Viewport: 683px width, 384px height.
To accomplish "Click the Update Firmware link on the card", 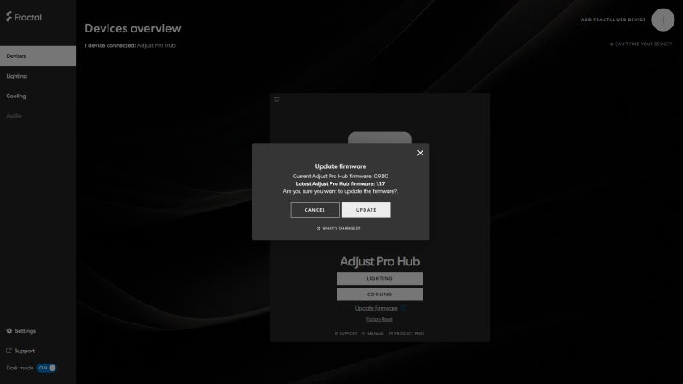I will 376,308.
